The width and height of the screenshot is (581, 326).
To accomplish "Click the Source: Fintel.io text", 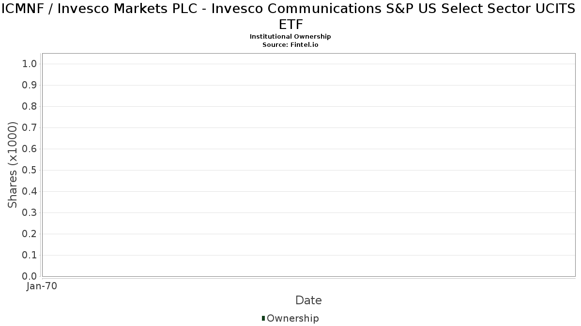I will (290, 44).
